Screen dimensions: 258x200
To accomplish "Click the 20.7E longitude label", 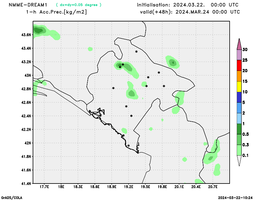I will pos(213,187).
